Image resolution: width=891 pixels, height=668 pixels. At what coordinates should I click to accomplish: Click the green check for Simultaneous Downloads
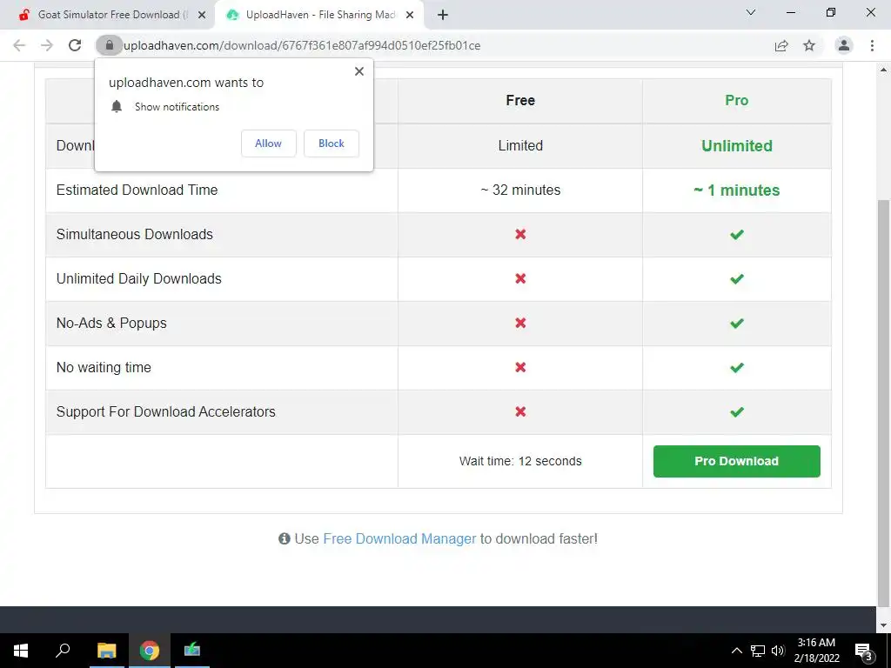point(736,234)
